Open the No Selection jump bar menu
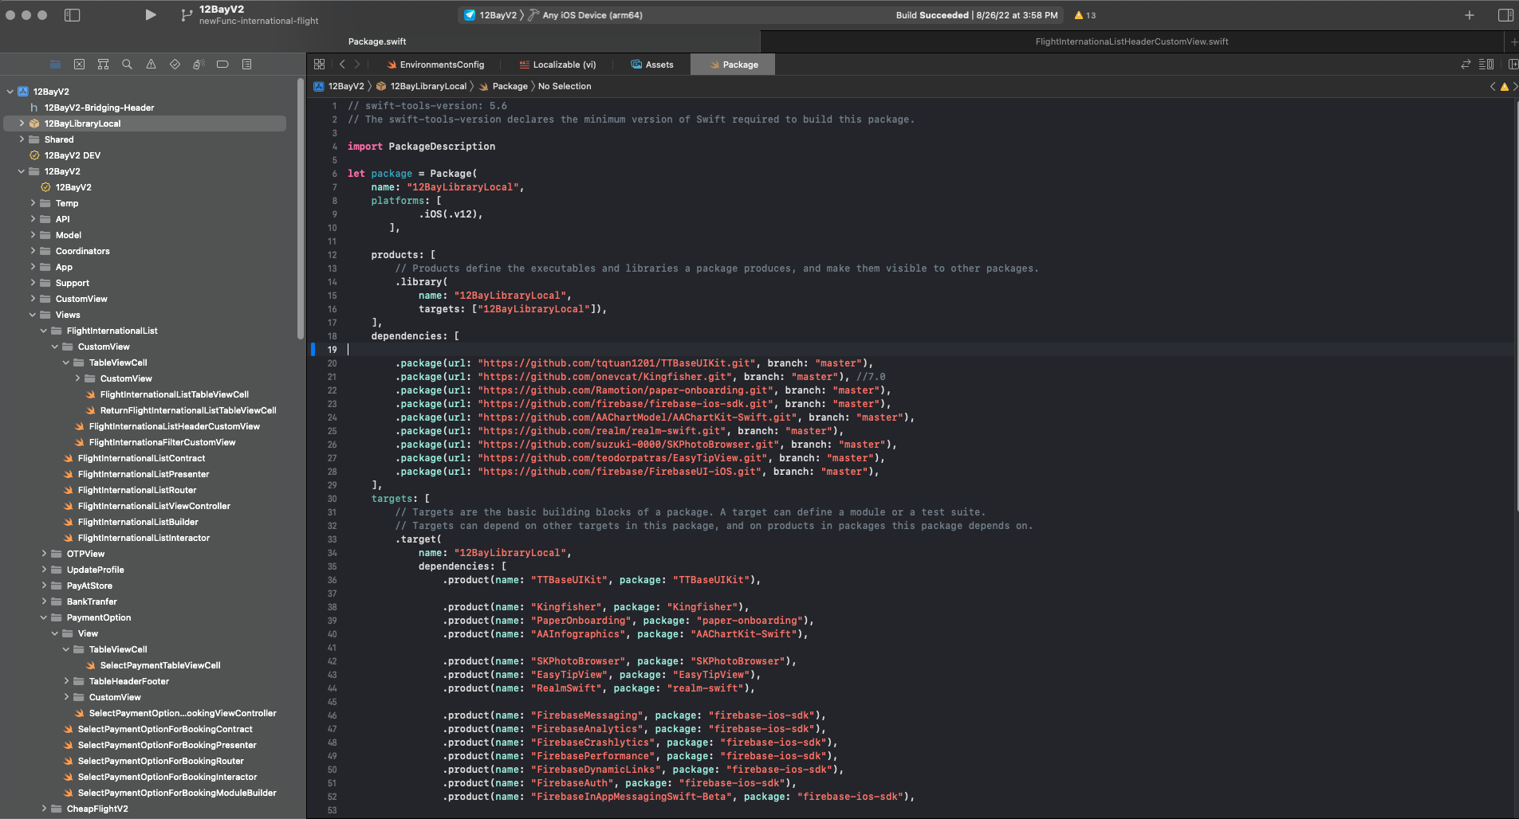1519x819 pixels. click(565, 86)
